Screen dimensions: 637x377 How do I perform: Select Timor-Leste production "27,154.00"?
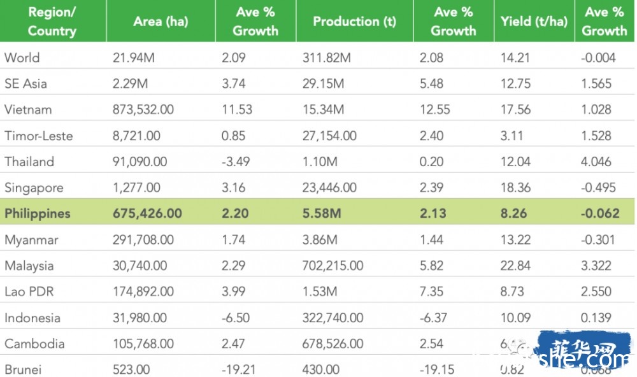329,136
